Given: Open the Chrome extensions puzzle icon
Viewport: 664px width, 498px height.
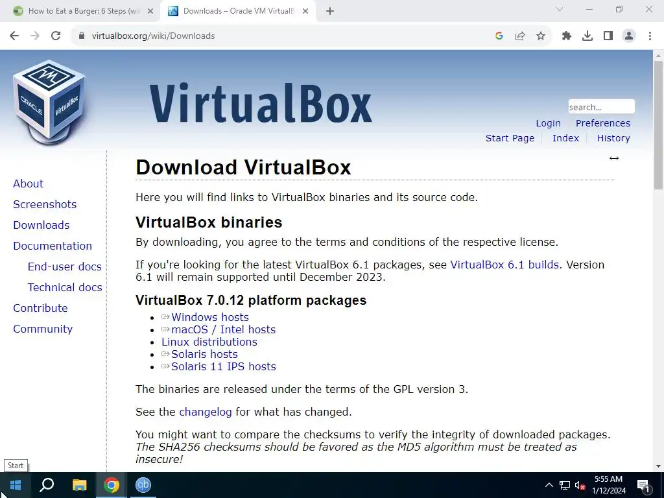Looking at the screenshot, I should 567,36.
